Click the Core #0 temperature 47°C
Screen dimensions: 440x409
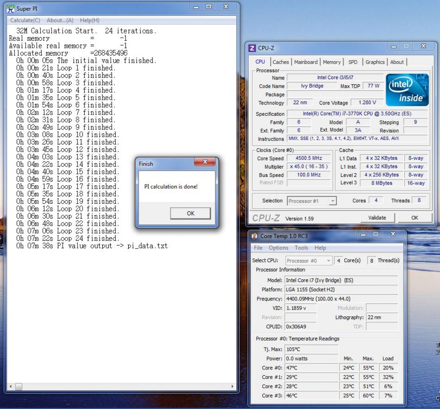coord(311,368)
